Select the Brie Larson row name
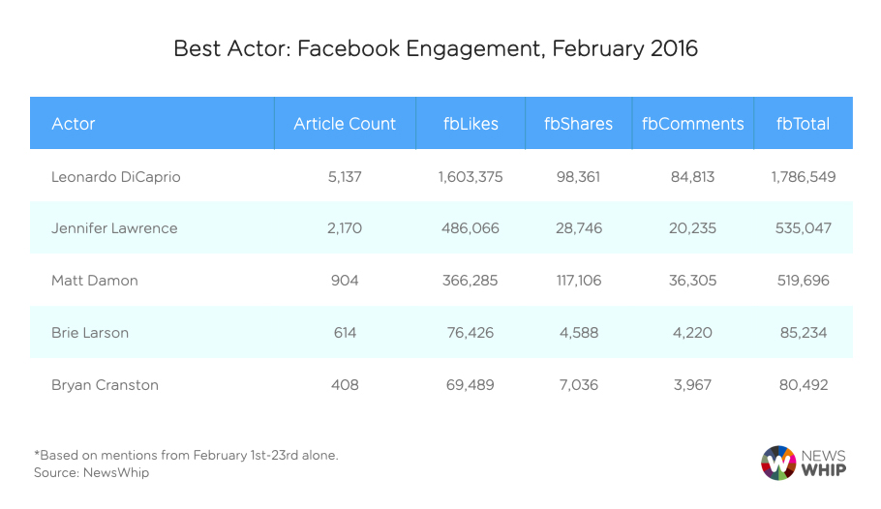This screenshot has height=509, width=881. point(90,333)
